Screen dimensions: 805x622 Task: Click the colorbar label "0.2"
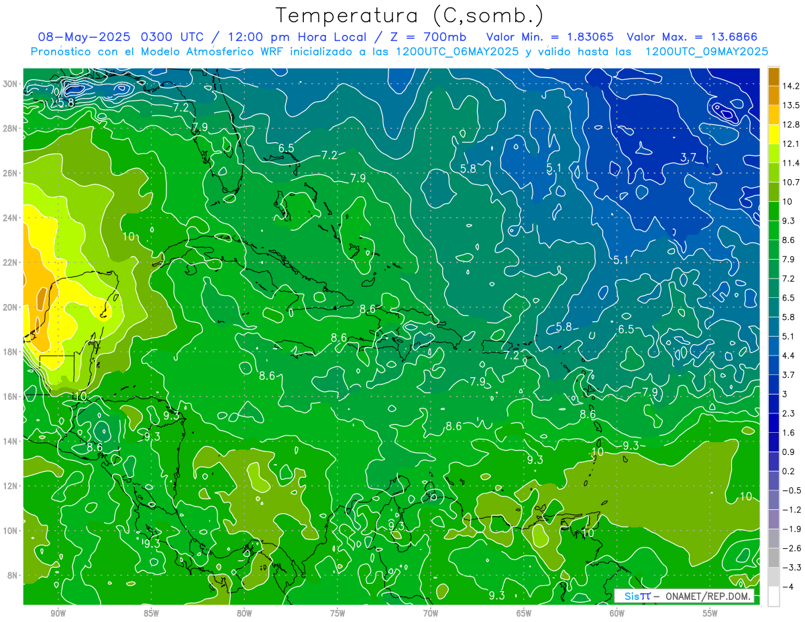coord(789,471)
